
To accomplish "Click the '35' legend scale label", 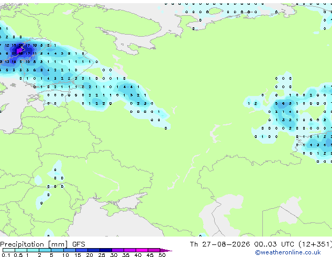I will click(126, 255).
